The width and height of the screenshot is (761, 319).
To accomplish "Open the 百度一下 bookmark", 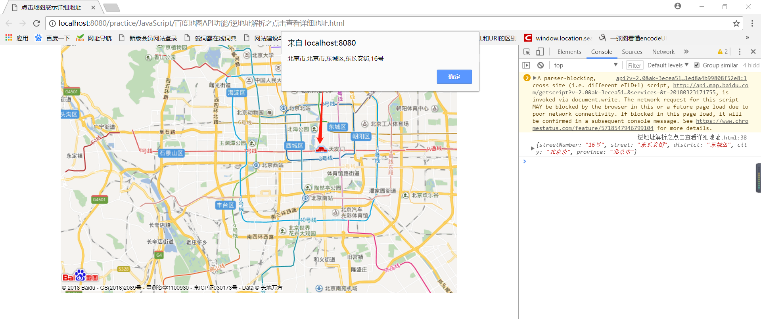I will (52, 38).
